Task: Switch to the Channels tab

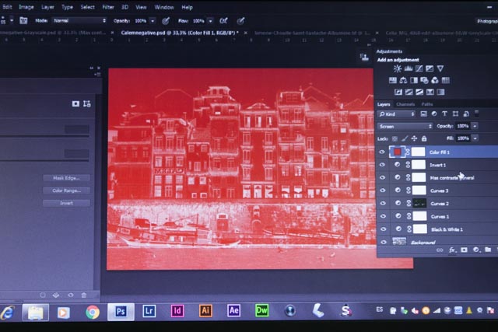Action: point(405,103)
